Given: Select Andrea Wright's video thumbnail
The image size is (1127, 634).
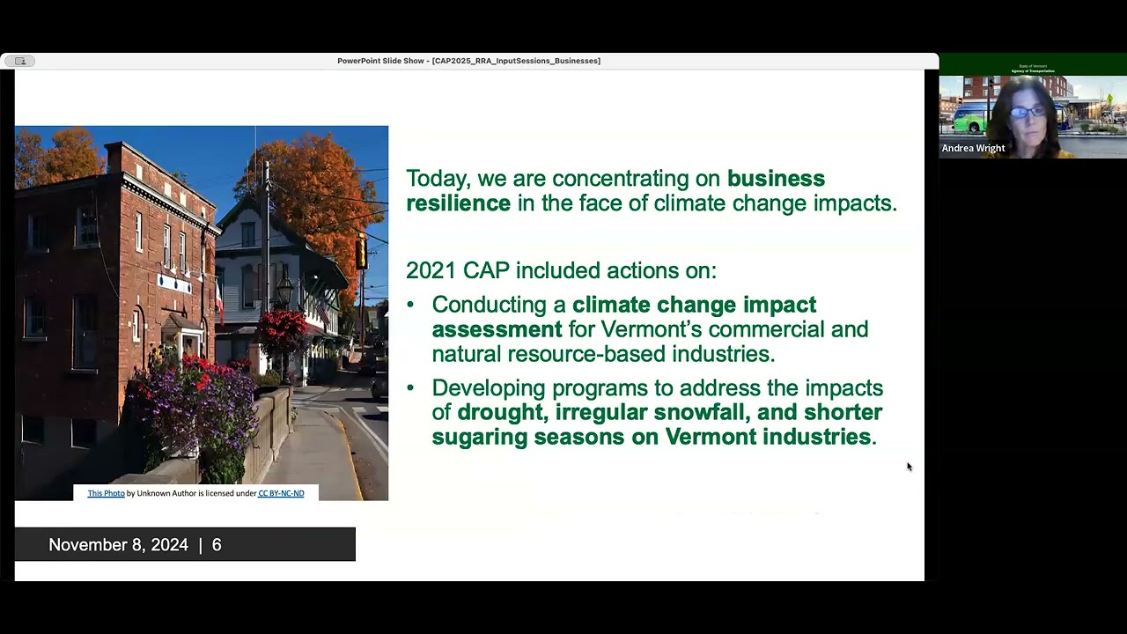Looking at the screenshot, I should click(1033, 106).
